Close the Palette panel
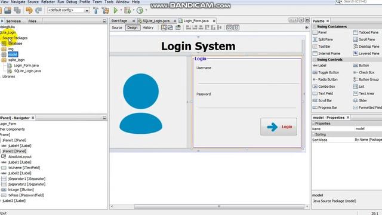382x215 pixels. point(328,21)
